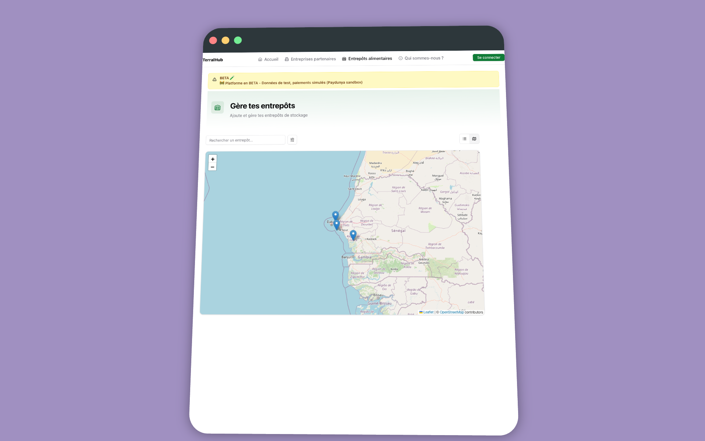Open the Leaflet attribution link
Viewport: 705px width, 441px height.
[x=426, y=312]
